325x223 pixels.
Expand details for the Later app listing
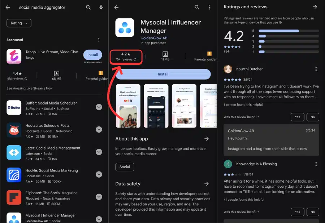pyautogui.click(x=99, y=152)
